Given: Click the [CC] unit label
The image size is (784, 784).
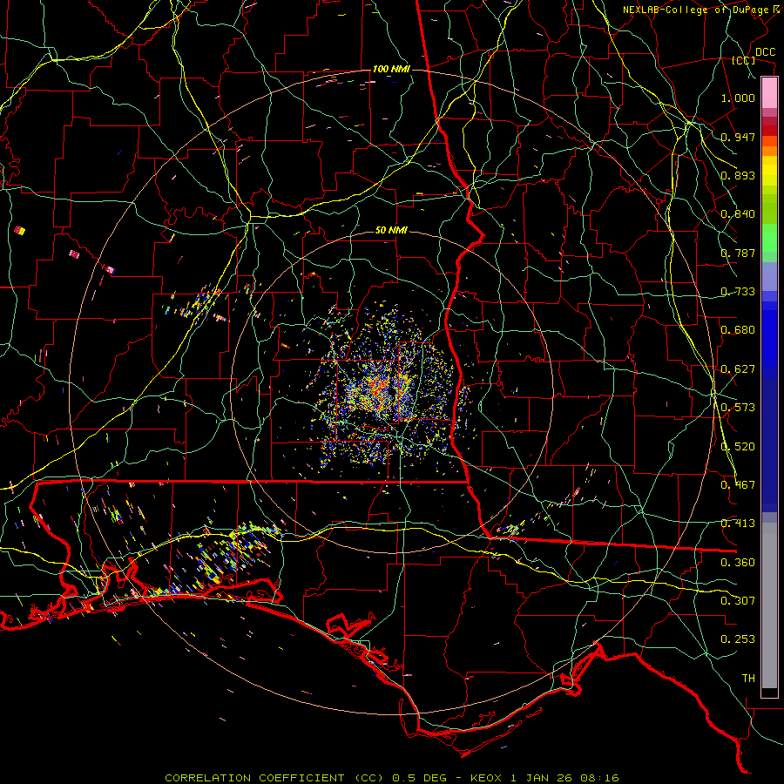Looking at the screenshot, I should pyautogui.click(x=744, y=60).
